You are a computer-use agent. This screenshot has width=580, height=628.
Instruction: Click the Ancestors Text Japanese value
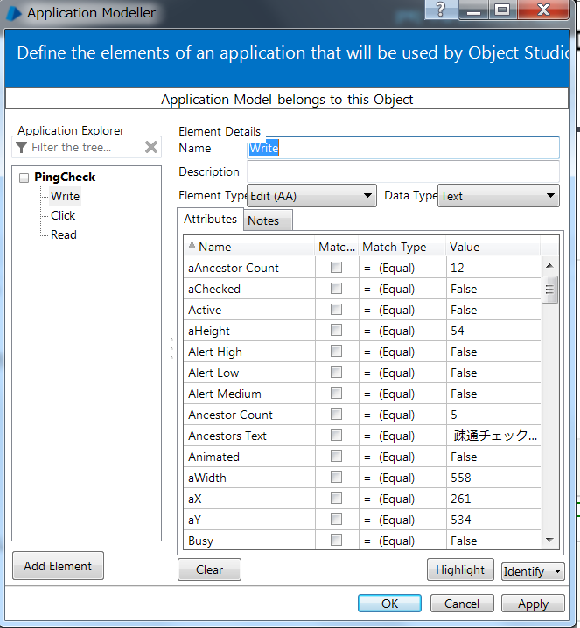click(x=496, y=436)
